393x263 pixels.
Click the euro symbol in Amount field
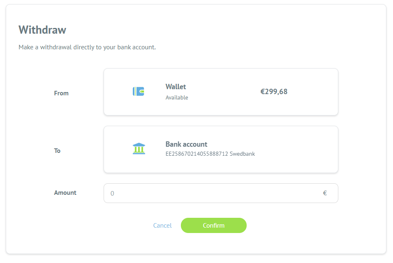coord(325,193)
